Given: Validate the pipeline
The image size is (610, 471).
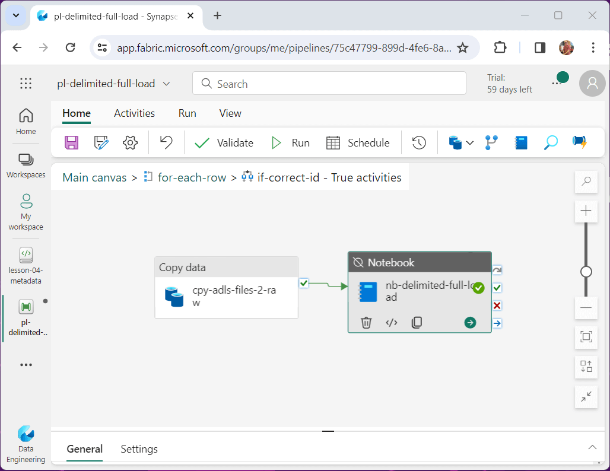Looking at the screenshot, I should [224, 143].
